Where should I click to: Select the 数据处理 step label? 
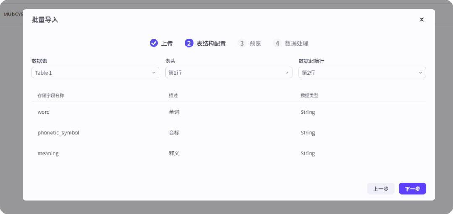pos(297,43)
